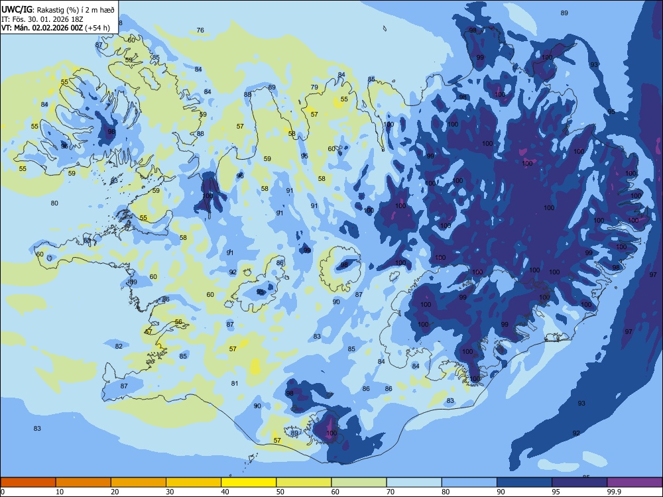Click the '30' legend tick label
Image resolution: width=663 pixels, height=497 pixels.
tap(170, 492)
